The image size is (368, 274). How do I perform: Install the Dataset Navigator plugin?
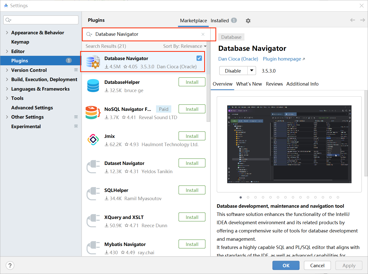(x=192, y=163)
